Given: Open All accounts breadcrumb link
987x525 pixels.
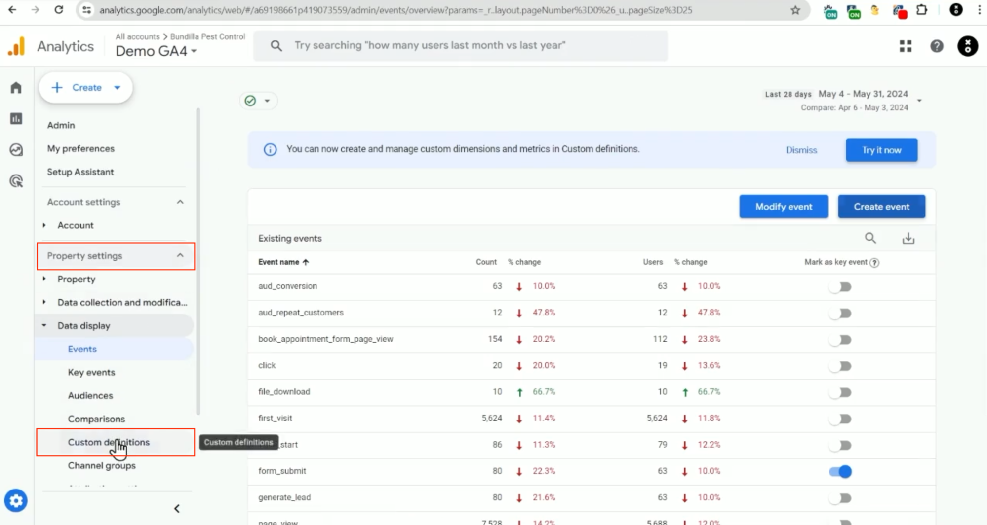Looking at the screenshot, I should coord(138,36).
